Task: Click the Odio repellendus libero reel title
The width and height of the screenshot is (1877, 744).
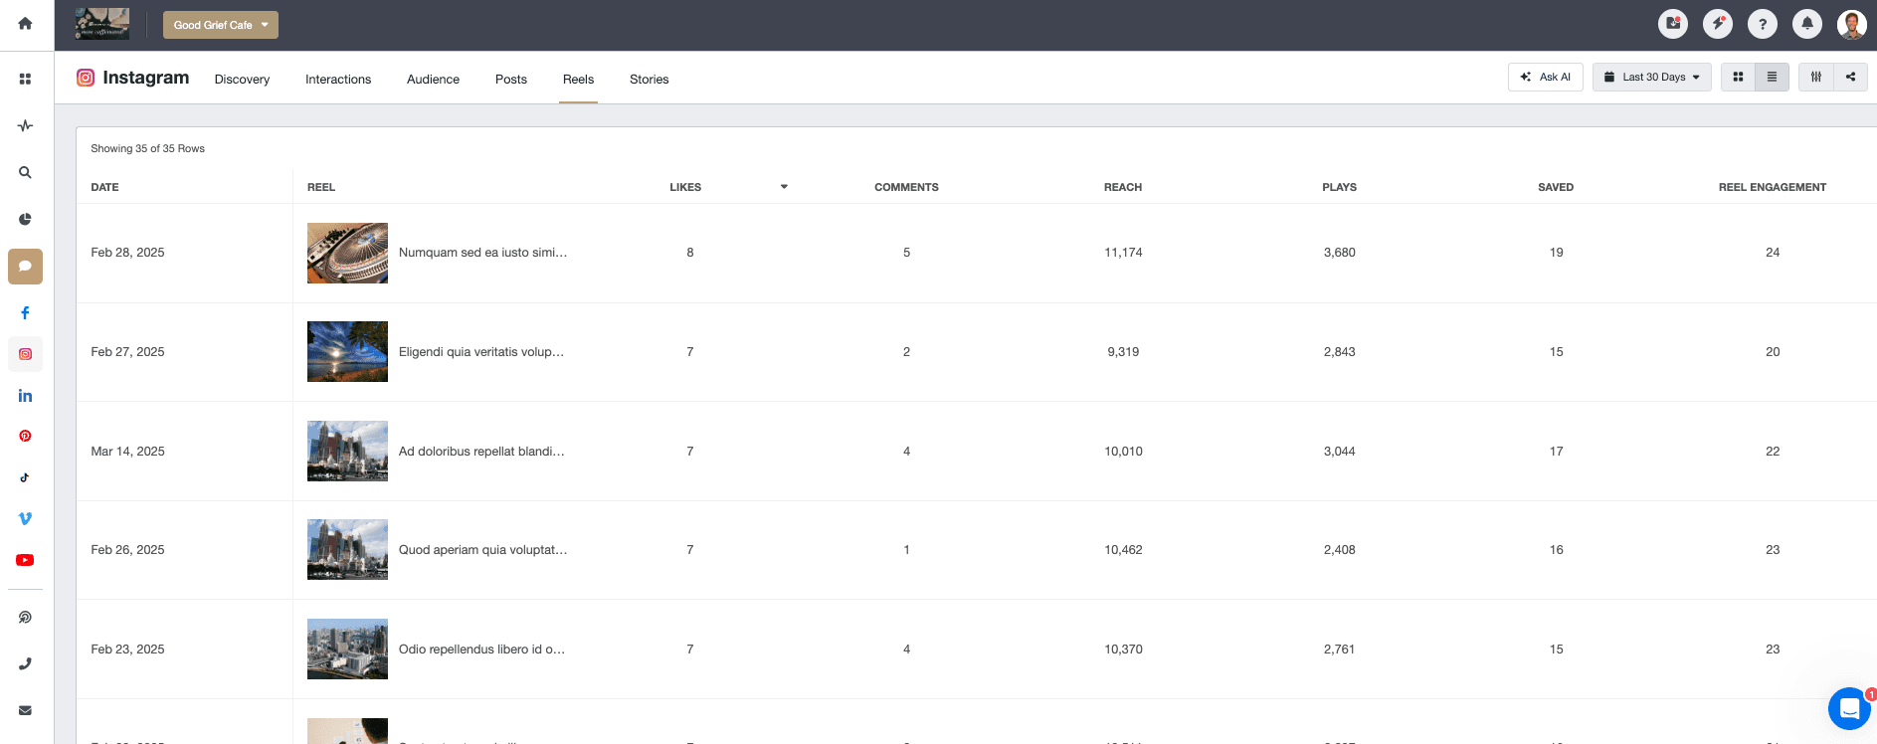Action: (481, 649)
